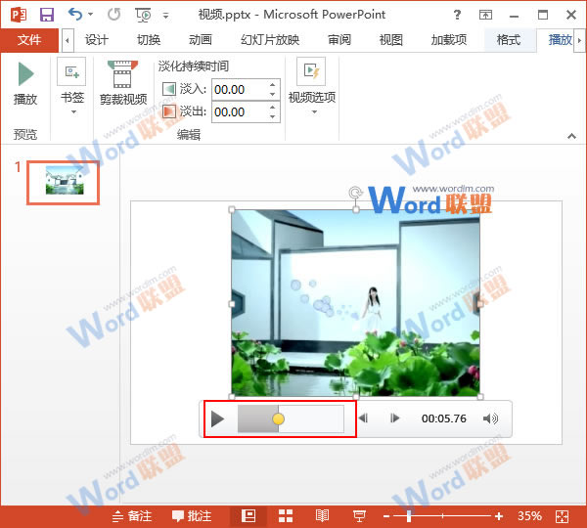
Task: Collapse the ribbon with the chevron
Action: tap(571, 136)
